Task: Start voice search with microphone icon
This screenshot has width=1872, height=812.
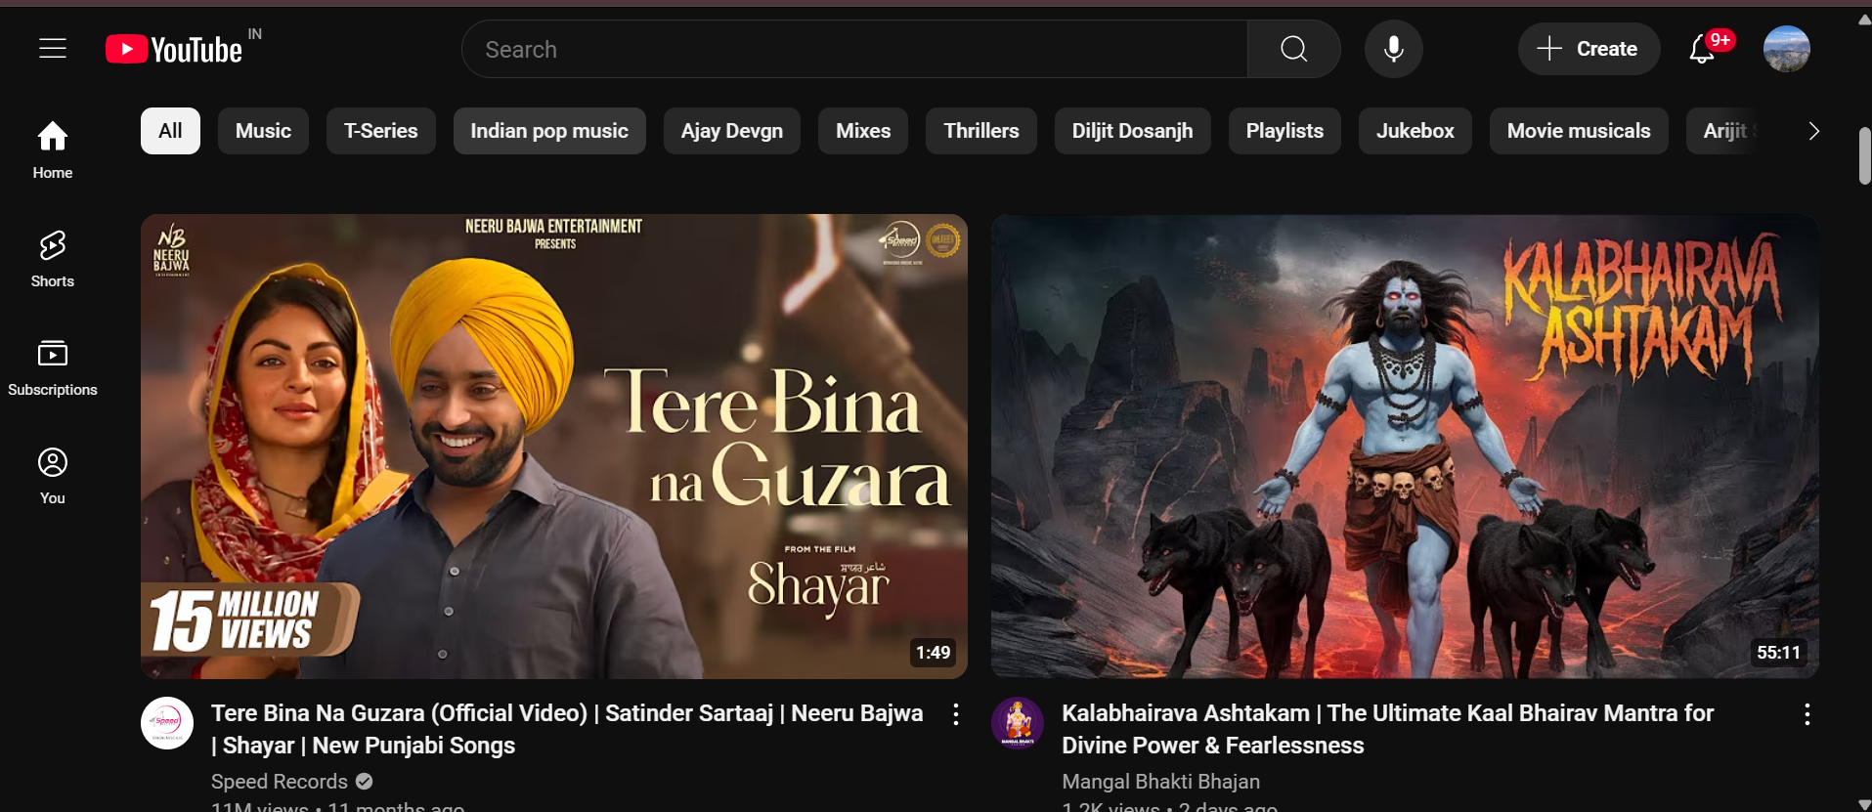Action: pos(1393,49)
